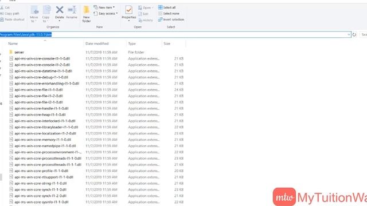
Task: Refresh the folder with the refresh icon
Action: pyautogui.click(x=354, y=34)
